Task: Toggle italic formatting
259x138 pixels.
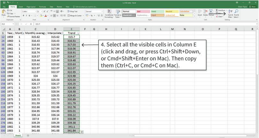Action: (27, 16)
